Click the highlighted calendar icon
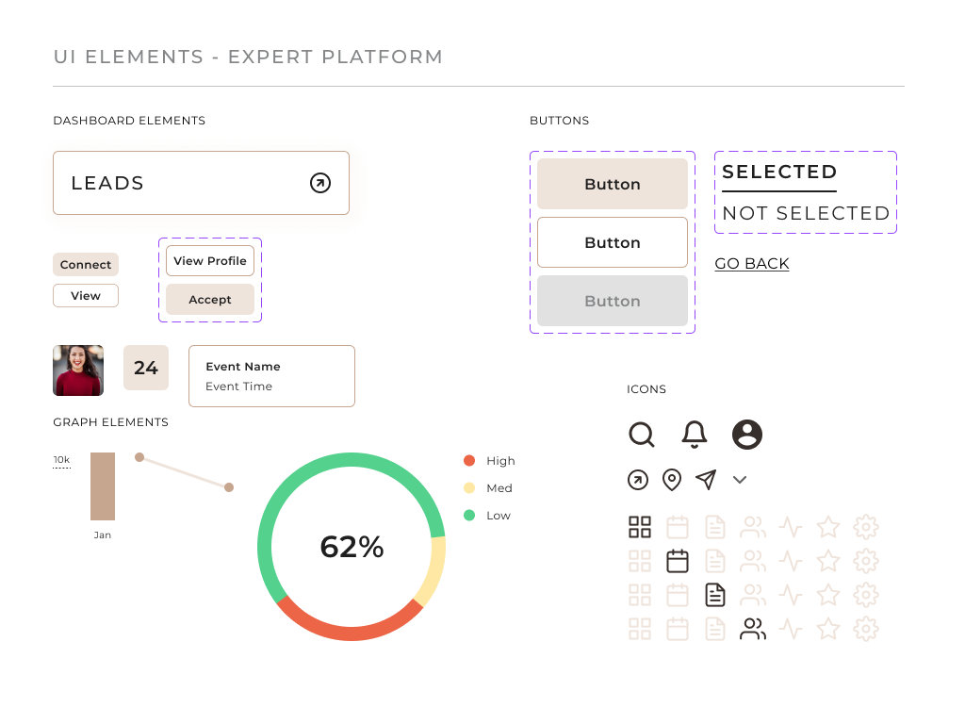Image resolution: width=965 pixels, height=724 pixels. [x=678, y=560]
